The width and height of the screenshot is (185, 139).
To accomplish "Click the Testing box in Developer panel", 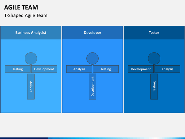I will point(106,69).
